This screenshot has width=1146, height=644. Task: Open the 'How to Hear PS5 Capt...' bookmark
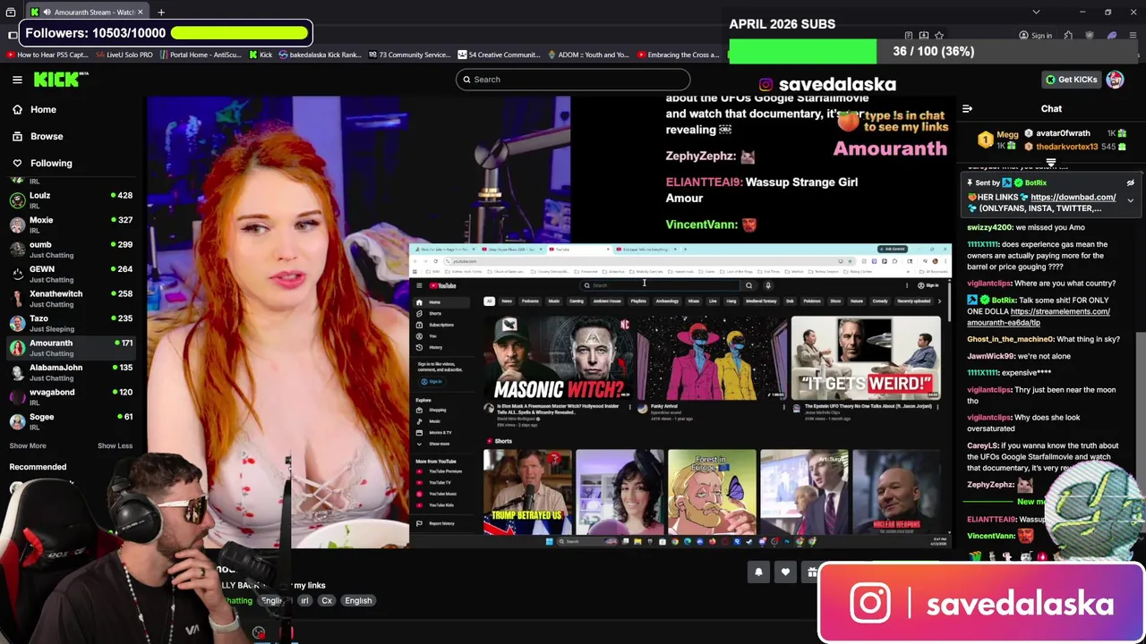(x=47, y=55)
